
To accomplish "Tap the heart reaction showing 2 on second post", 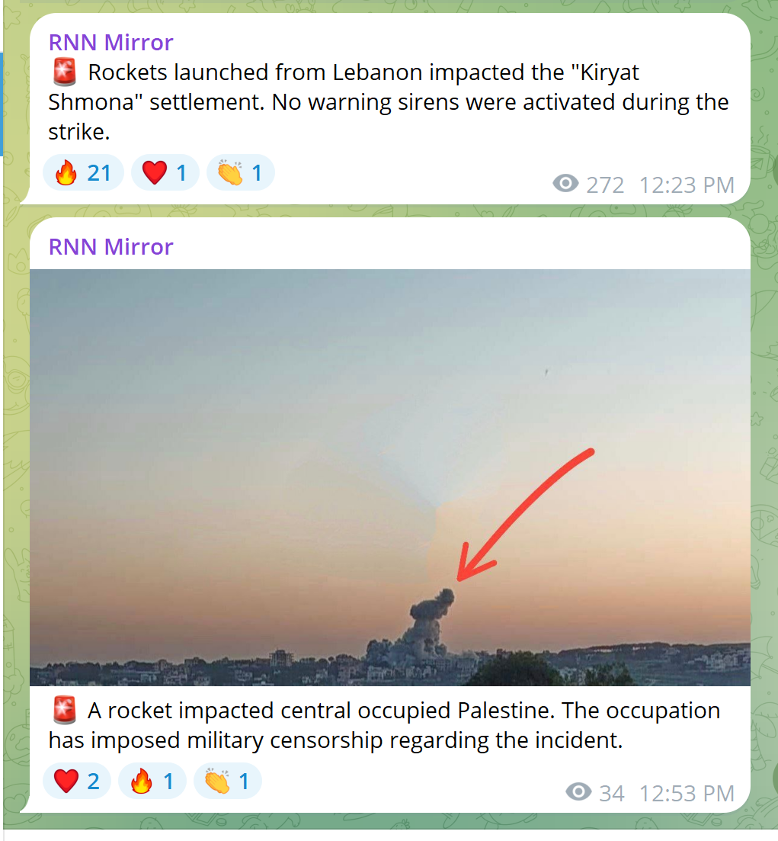I will pyautogui.click(x=77, y=781).
